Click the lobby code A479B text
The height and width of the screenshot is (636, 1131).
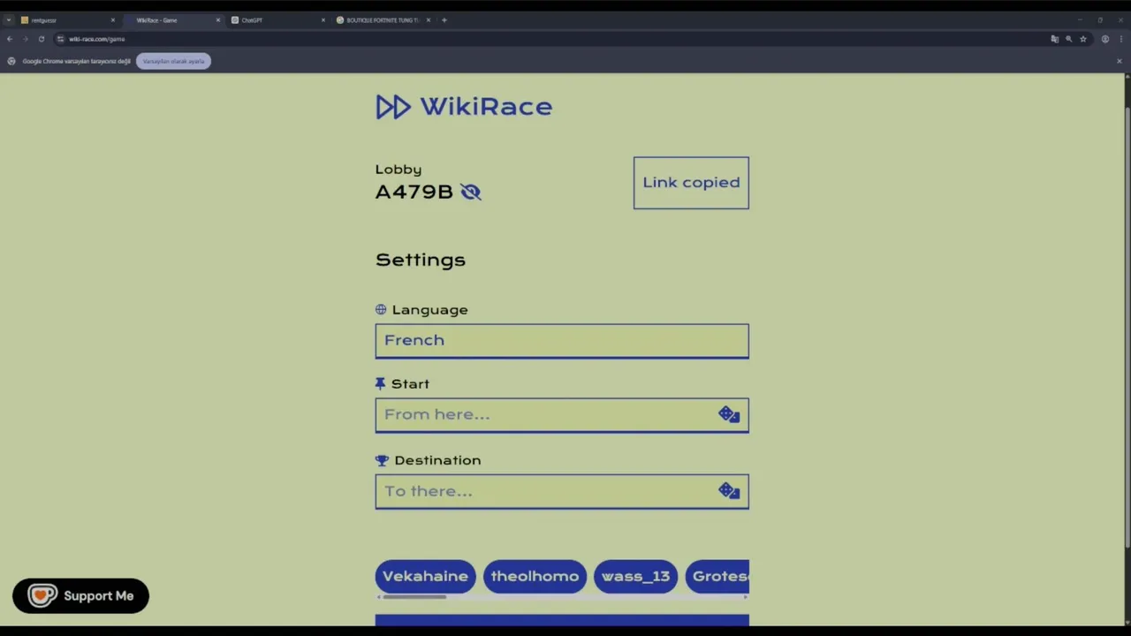(x=414, y=192)
